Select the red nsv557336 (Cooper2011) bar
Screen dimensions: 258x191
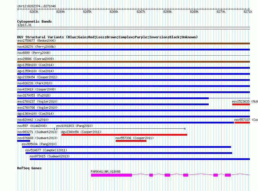[131, 141]
